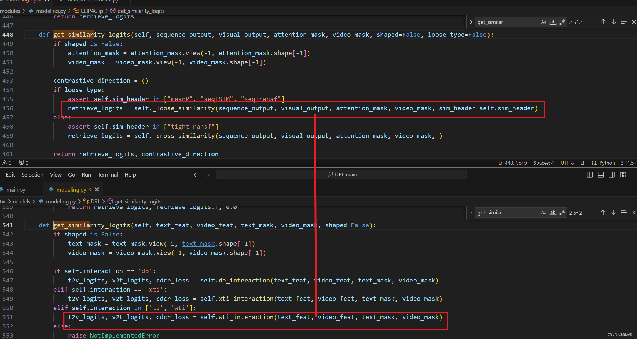The height and width of the screenshot is (339, 637).
Task: Navigate back with the left arrow
Action: pos(196,175)
